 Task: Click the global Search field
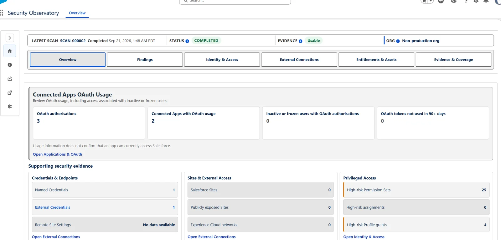[x=235, y=1]
